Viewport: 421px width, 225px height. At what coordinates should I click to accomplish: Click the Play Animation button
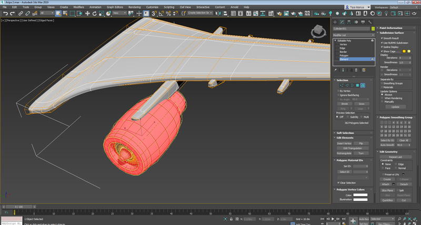[333, 219]
